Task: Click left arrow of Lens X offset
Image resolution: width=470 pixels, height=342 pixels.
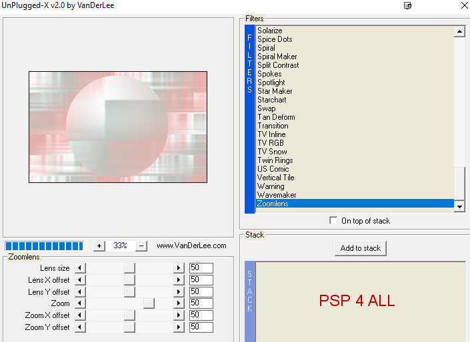Action: (x=79, y=280)
